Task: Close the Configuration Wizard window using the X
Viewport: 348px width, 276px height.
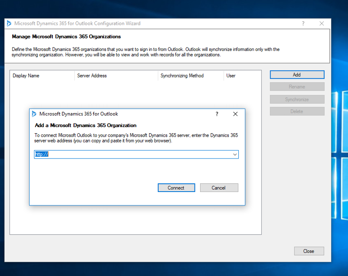Action: tap(321, 24)
